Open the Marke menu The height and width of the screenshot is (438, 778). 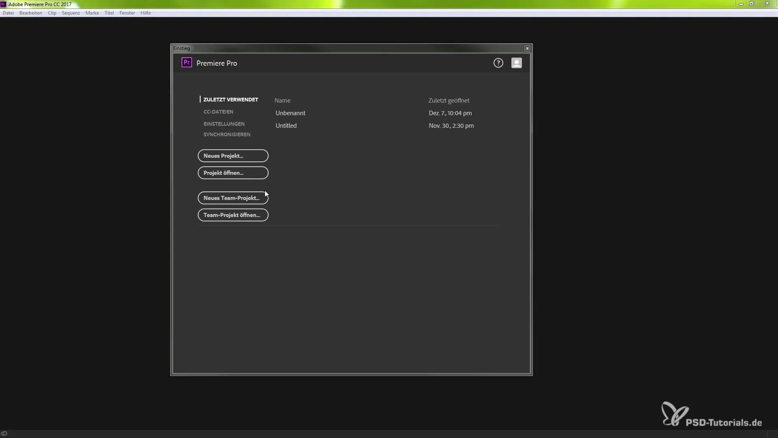click(x=92, y=13)
